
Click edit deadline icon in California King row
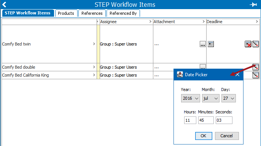(x=256, y=75)
